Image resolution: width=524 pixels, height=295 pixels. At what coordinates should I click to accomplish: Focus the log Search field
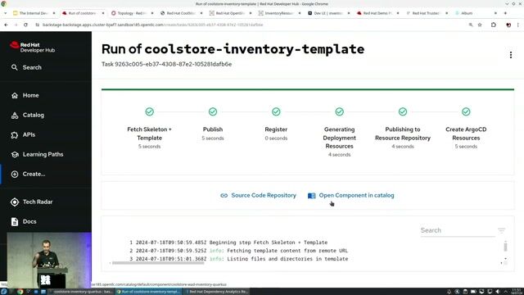tap(457, 230)
